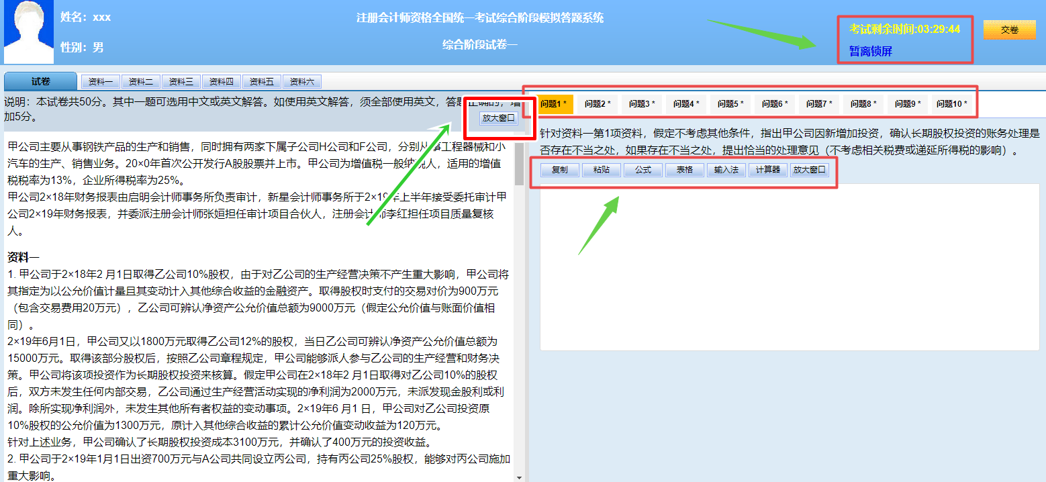Click the 性别: 男 label

tap(82, 48)
